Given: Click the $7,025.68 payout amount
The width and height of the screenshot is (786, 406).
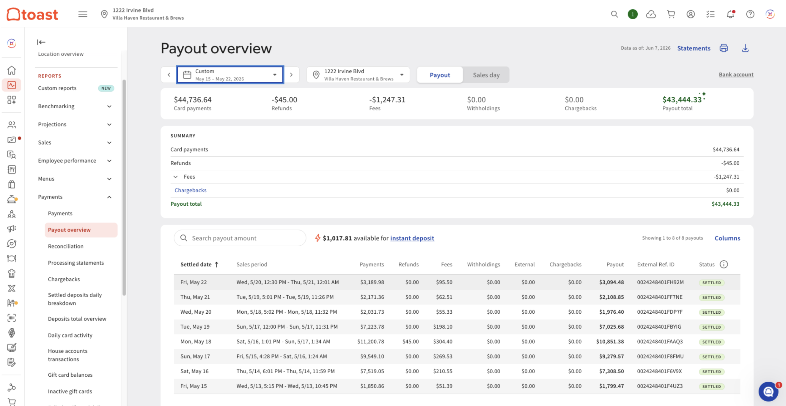Looking at the screenshot, I should pos(611,327).
